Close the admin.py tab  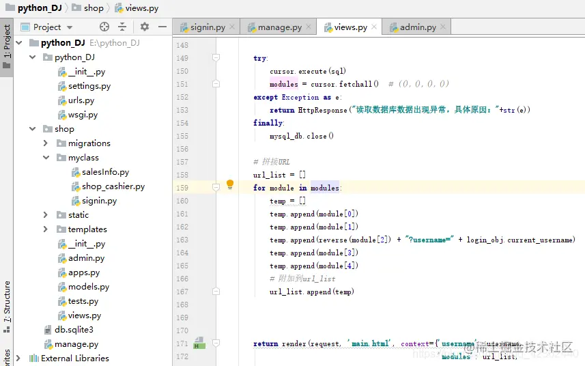(443, 27)
